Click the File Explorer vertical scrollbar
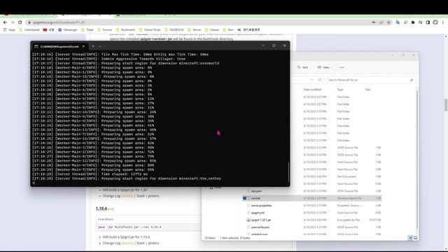Image resolution: width=448 pixels, height=252 pixels. 417,160
